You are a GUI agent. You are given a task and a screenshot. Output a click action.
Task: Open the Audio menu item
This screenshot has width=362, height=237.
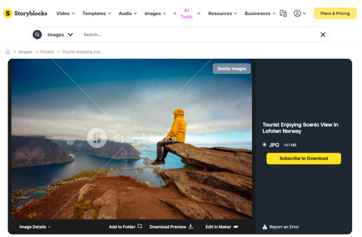pyautogui.click(x=125, y=14)
